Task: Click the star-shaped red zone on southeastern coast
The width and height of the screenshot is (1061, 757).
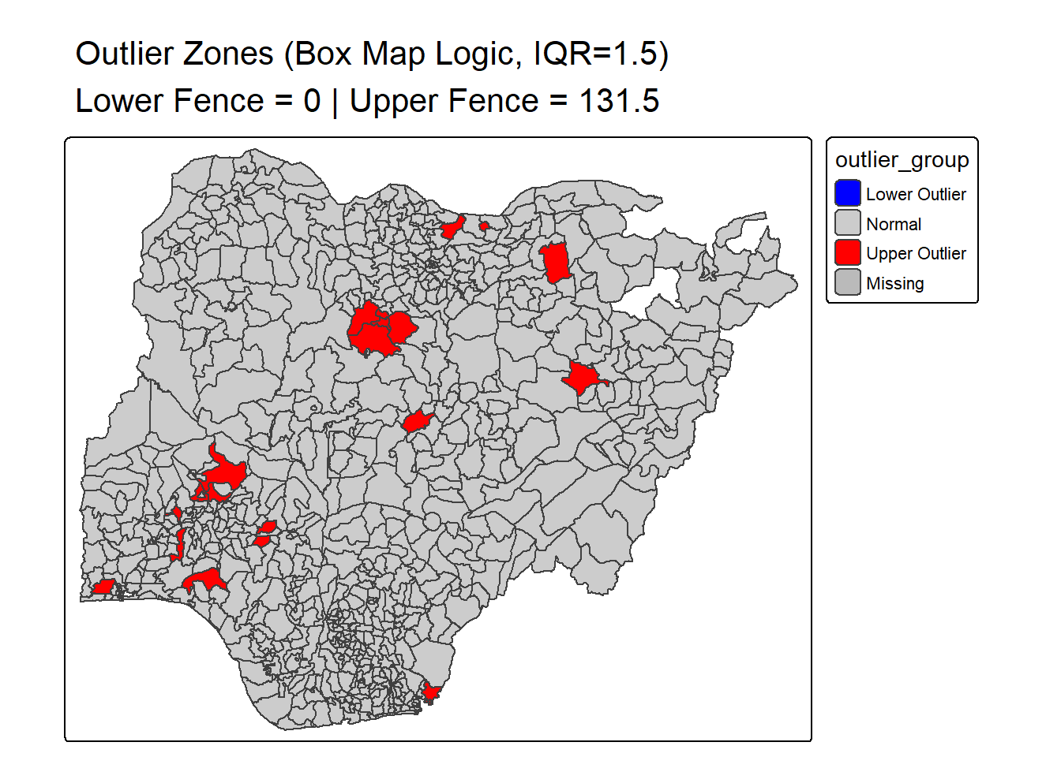Action: 429,692
